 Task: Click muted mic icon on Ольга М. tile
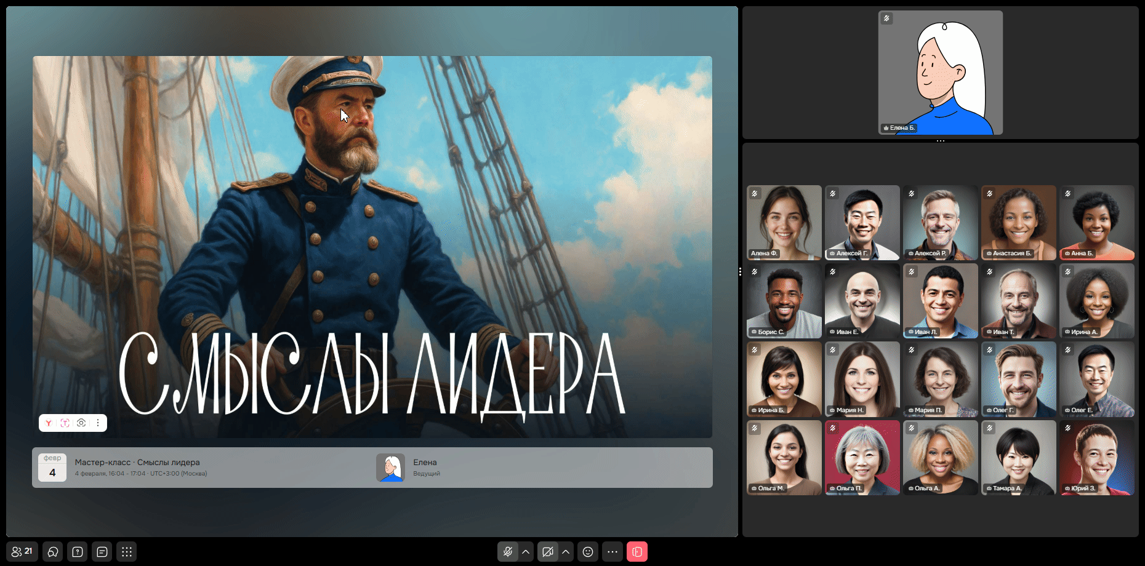tap(755, 428)
